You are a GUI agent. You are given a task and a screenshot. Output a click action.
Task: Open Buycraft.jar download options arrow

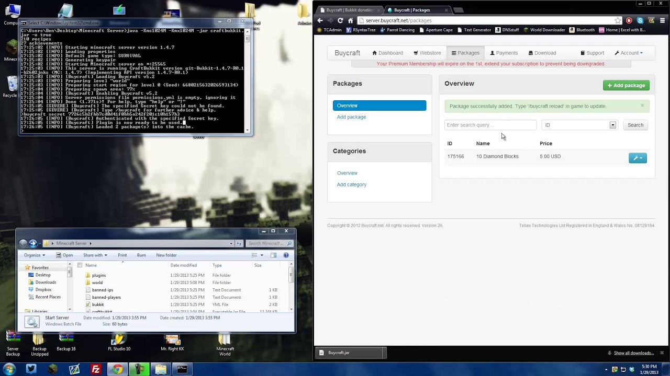(x=384, y=352)
